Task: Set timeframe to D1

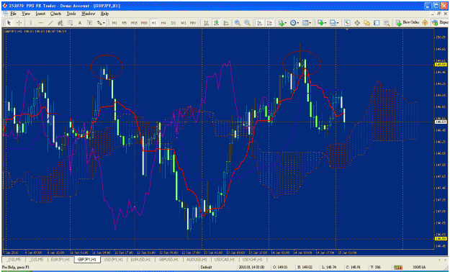Action: point(174,23)
